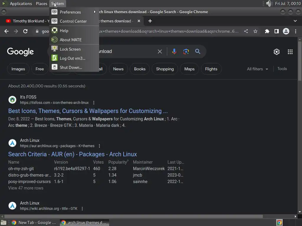Close the themes download tab

click(139, 21)
